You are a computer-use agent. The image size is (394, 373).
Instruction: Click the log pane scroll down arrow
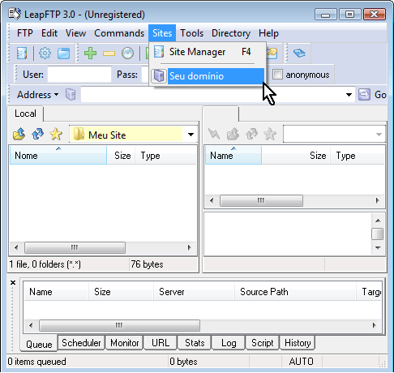[x=378, y=248]
